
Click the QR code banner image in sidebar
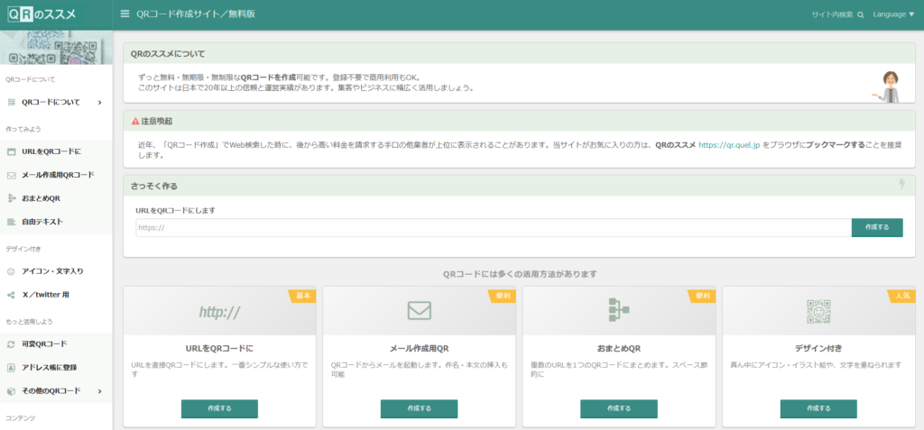[x=56, y=48]
